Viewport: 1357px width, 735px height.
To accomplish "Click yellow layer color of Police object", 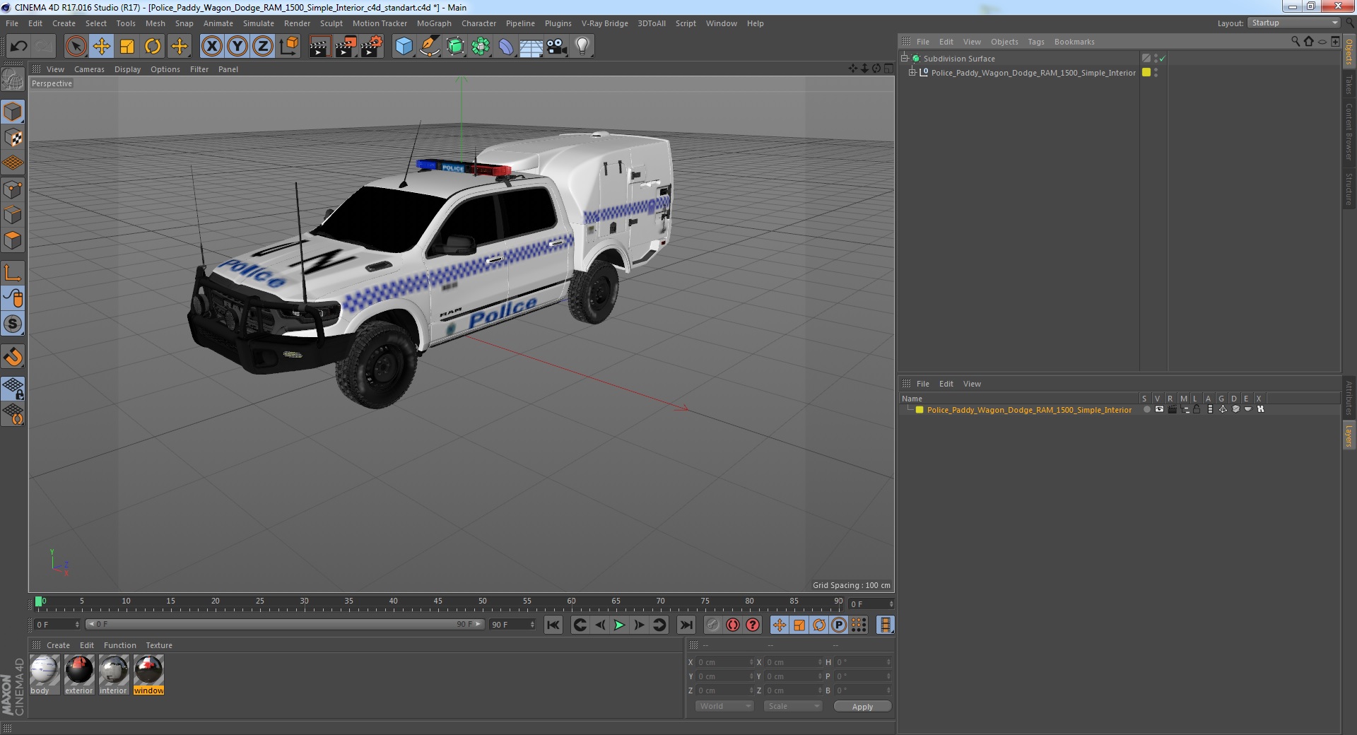I will pyautogui.click(x=1146, y=72).
